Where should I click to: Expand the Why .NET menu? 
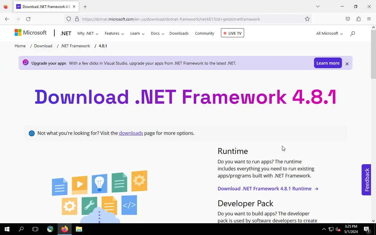pyautogui.click(x=88, y=33)
